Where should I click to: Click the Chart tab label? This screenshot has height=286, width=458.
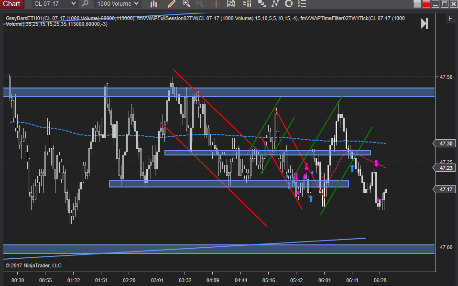pos(11,4)
